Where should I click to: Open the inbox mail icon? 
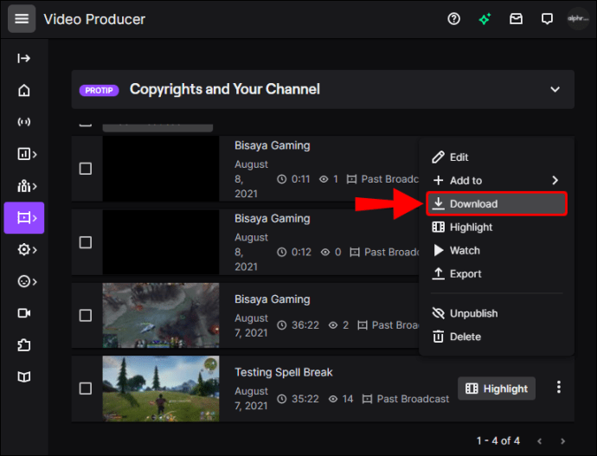(517, 19)
